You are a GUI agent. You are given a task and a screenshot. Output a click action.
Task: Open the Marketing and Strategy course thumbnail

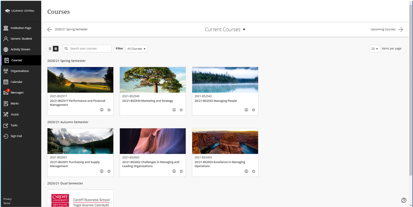(x=153, y=80)
